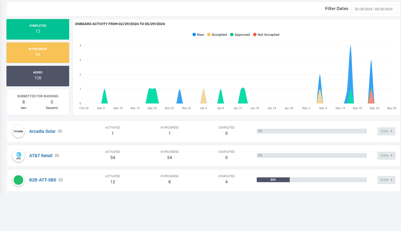Click the AT&T globe logo
401x231 pixels.
coord(19,156)
